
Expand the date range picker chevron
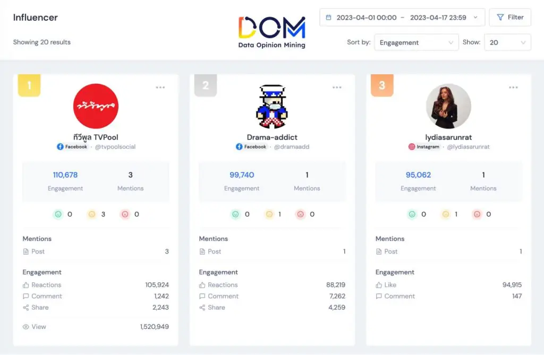475,18
